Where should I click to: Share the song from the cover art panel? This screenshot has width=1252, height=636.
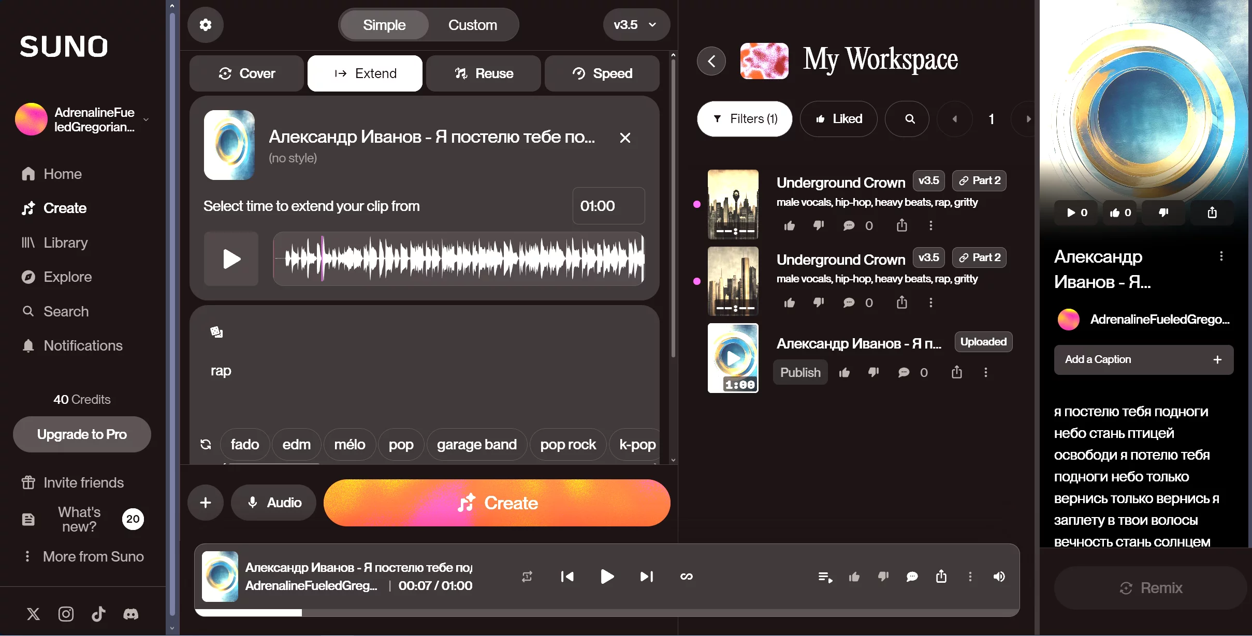[x=1212, y=213]
